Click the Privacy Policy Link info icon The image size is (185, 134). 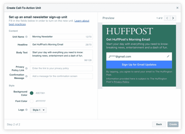[26, 69]
